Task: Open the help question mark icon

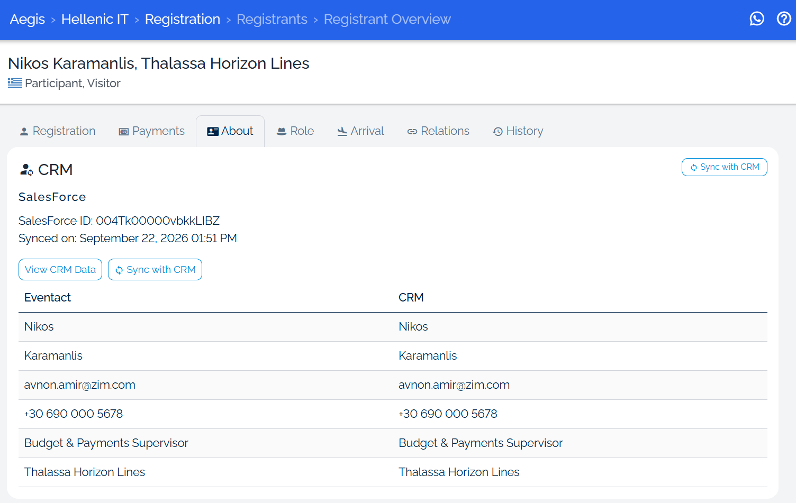Action: click(x=784, y=19)
